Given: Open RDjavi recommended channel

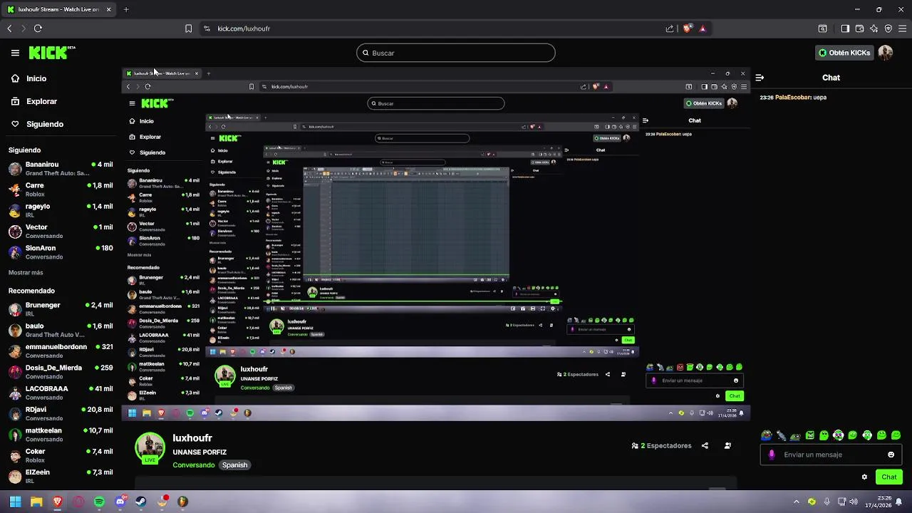Looking at the screenshot, I should coord(60,414).
